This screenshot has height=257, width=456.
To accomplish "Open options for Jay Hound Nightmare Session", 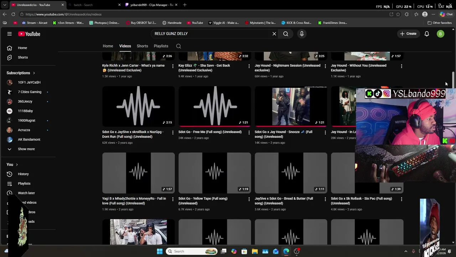I will point(325,66).
